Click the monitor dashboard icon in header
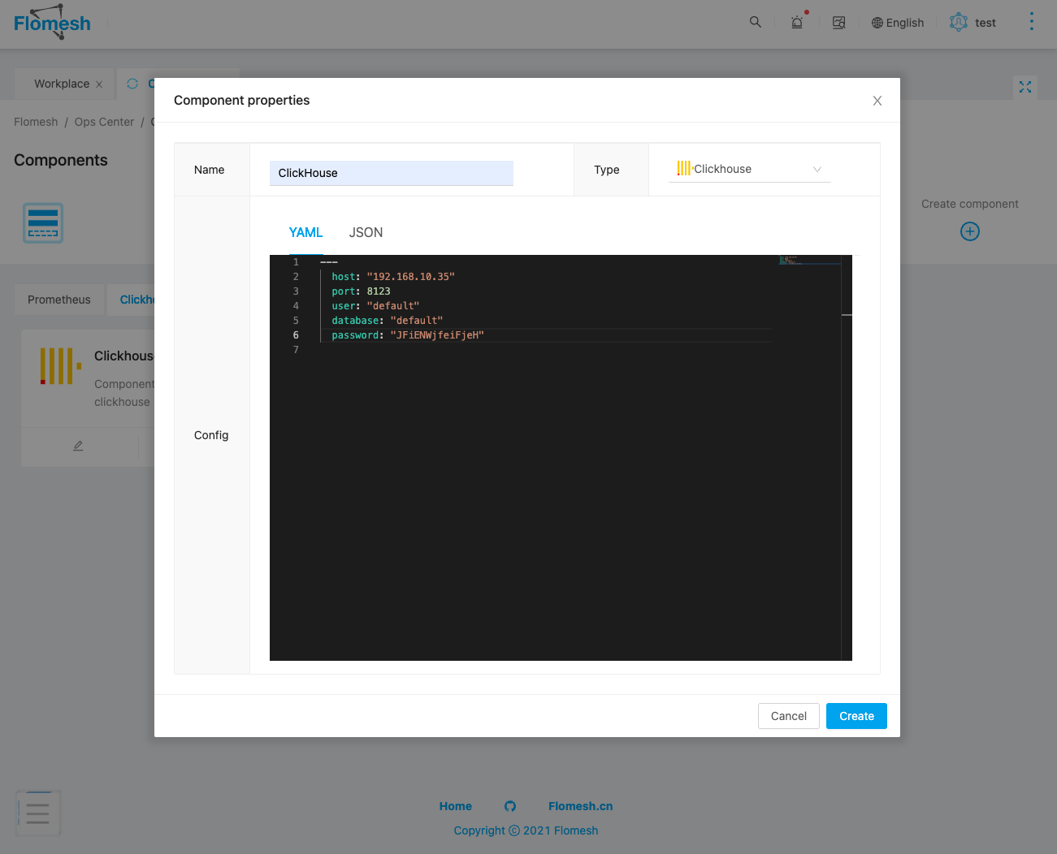The width and height of the screenshot is (1057, 854). click(x=839, y=23)
